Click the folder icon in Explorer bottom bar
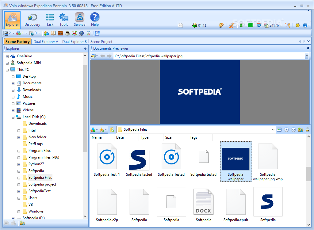 click(x=22, y=223)
